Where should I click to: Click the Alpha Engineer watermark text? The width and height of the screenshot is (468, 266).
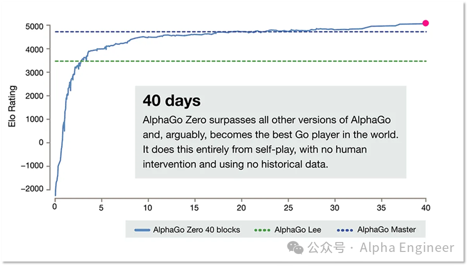pos(407,248)
